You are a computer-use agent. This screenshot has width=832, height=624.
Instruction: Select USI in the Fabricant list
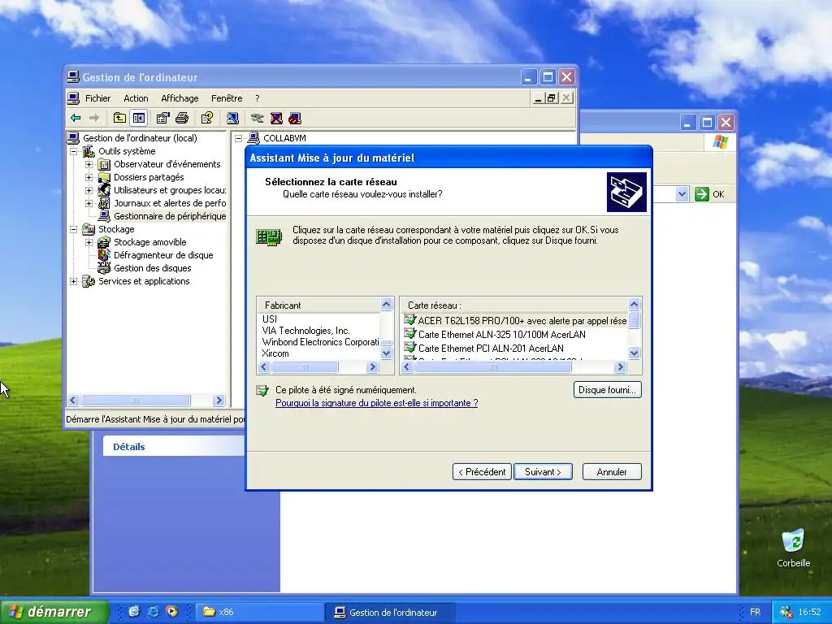point(269,318)
